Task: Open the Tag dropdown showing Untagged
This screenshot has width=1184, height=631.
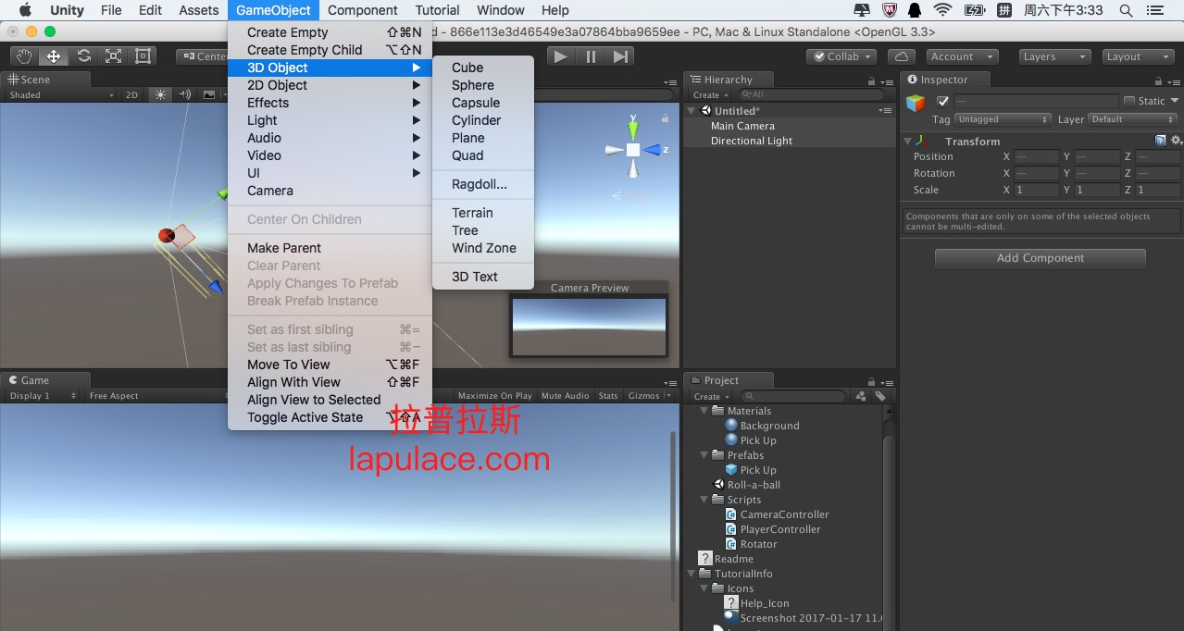Action: (x=1003, y=119)
